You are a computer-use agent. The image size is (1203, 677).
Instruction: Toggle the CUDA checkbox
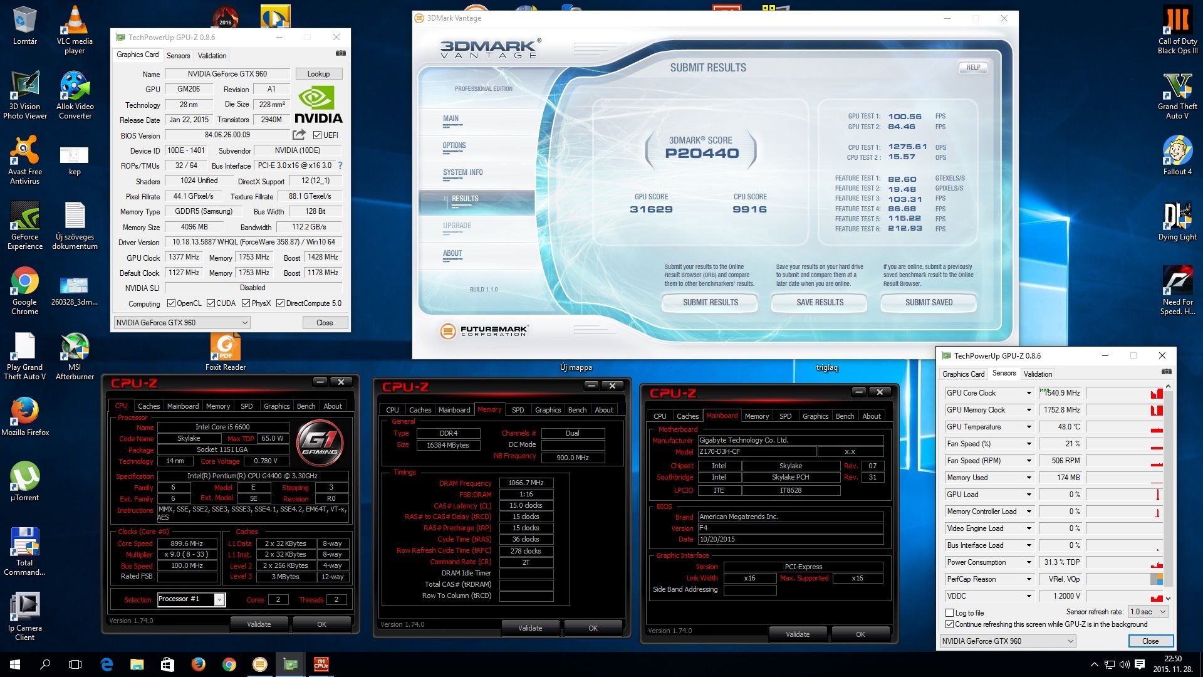click(x=211, y=303)
